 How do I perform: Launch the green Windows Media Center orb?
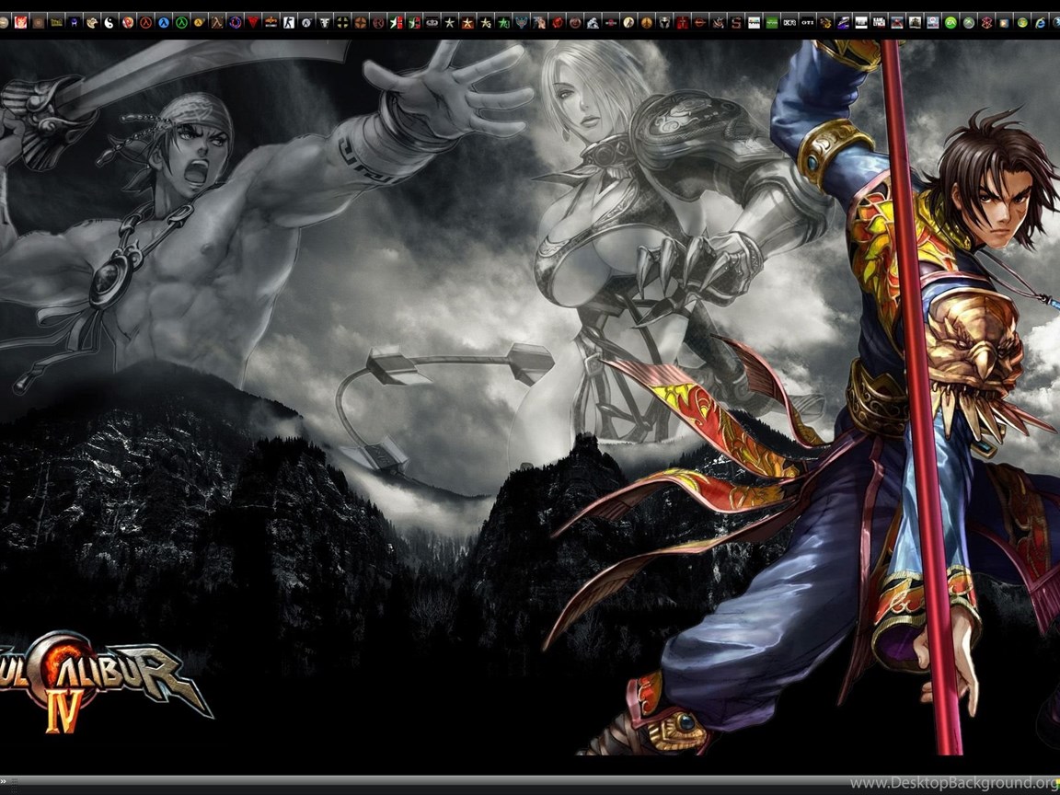click(1021, 23)
